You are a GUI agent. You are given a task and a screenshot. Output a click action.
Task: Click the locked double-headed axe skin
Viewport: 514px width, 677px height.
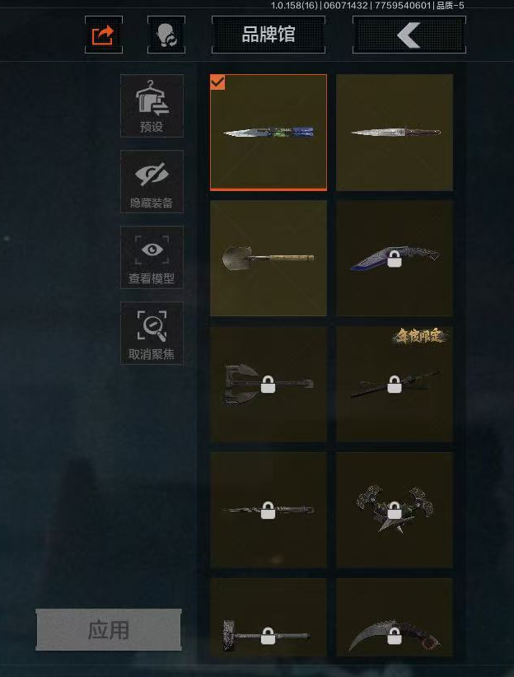pyautogui.click(x=269, y=385)
